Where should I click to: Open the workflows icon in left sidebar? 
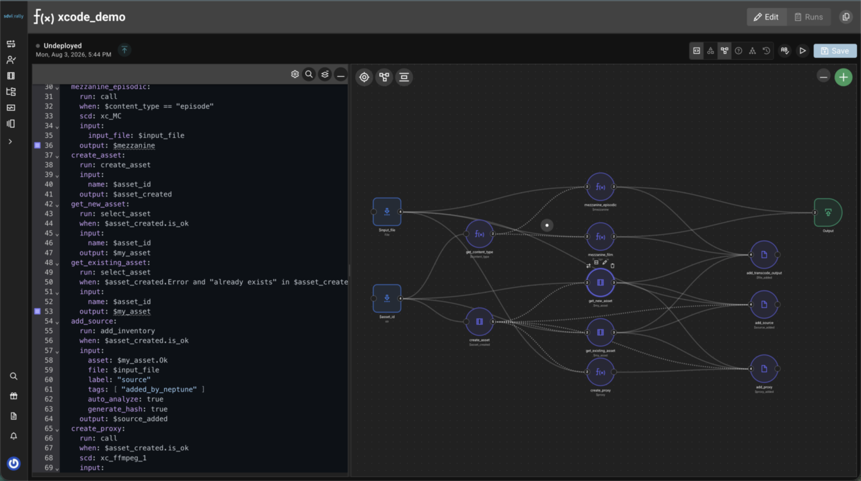(11, 44)
